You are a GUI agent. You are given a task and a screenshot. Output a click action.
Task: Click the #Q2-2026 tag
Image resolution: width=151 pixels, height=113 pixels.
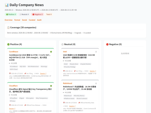tap(23, 66)
